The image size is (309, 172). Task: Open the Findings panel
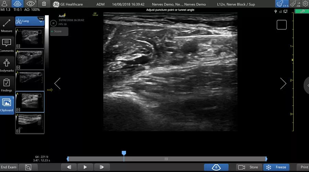[7, 85]
